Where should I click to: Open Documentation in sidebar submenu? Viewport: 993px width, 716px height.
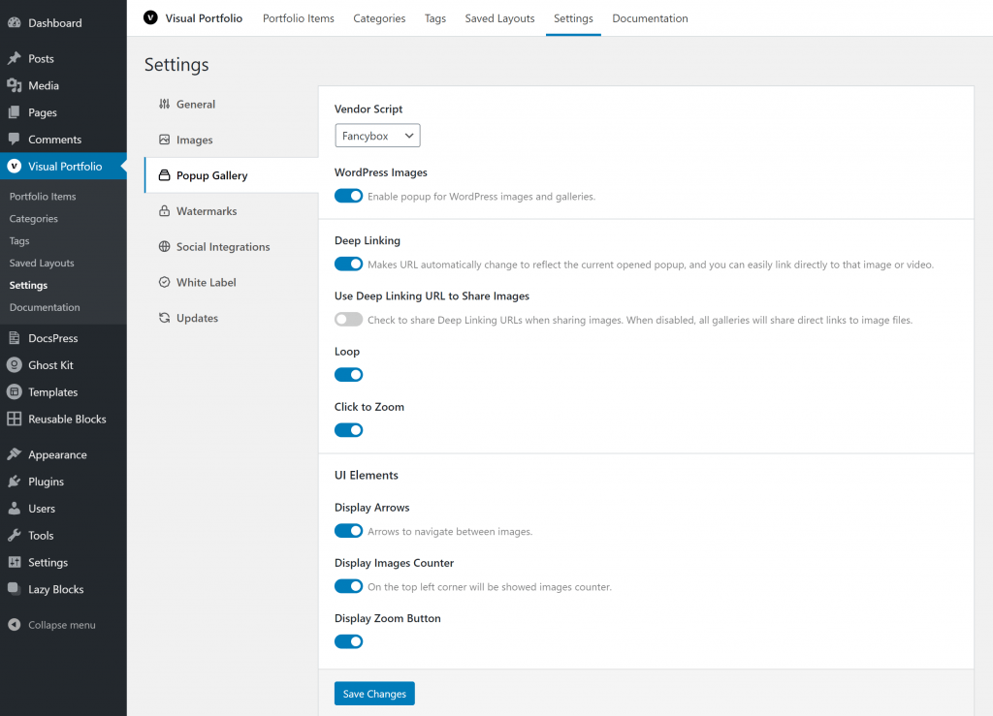[x=45, y=307]
